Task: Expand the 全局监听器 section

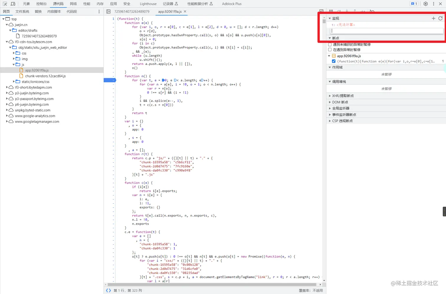Action: [x=330, y=108]
